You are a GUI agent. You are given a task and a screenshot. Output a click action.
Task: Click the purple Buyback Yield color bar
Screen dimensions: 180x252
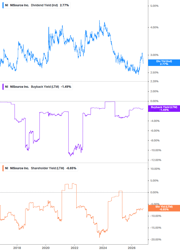[x=3, y=87]
